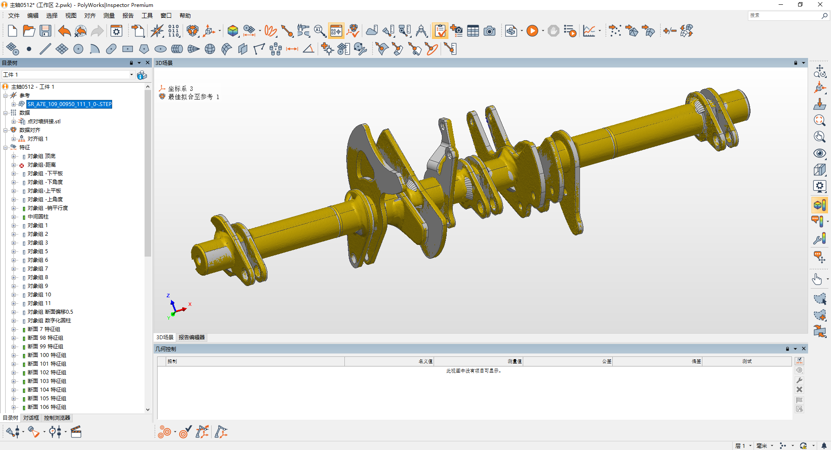This screenshot has width=831, height=450.
Task: Capture a snapshot with the camera icon
Action: (490, 31)
